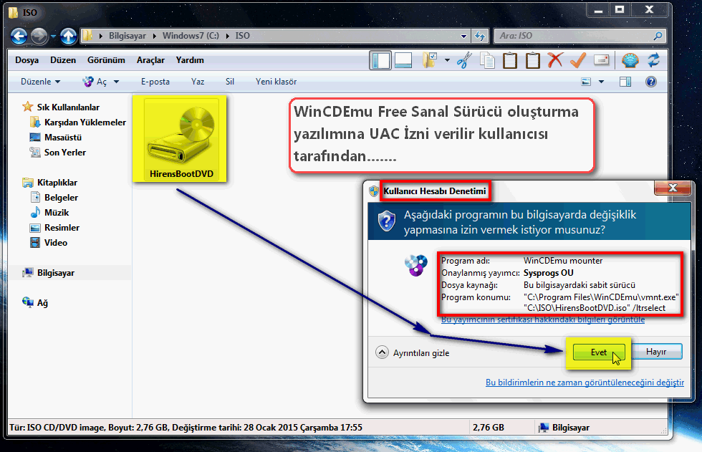Copy selection with the copy icon
The width and height of the screenshot is (702, 452).
pos(487,60)
